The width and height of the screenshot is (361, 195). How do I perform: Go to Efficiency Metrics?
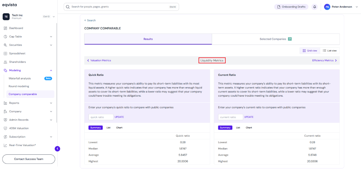click(x=325, y=60)
